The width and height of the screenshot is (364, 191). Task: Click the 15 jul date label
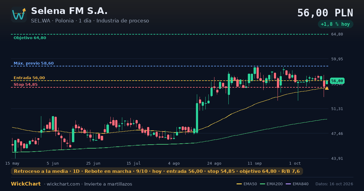click(x=133, y=163)
